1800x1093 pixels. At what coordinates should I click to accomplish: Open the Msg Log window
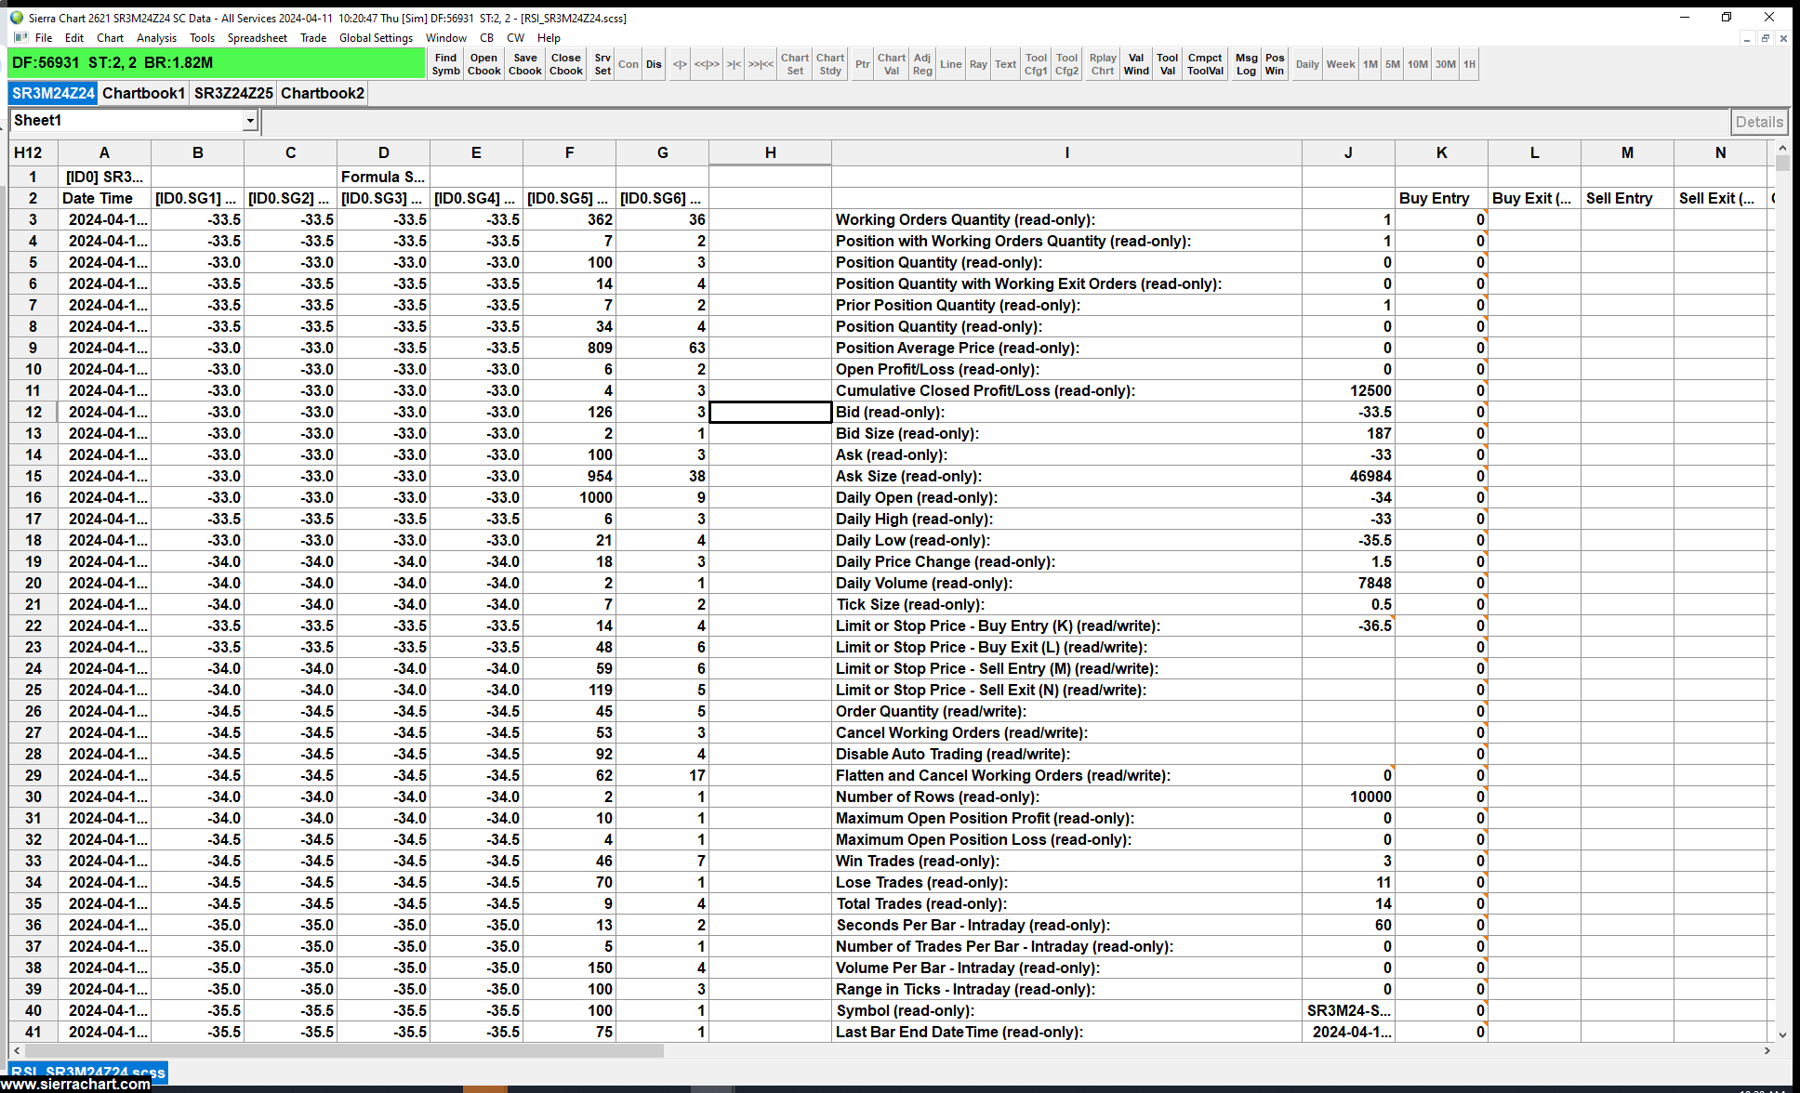click(x=1246, y=64)
